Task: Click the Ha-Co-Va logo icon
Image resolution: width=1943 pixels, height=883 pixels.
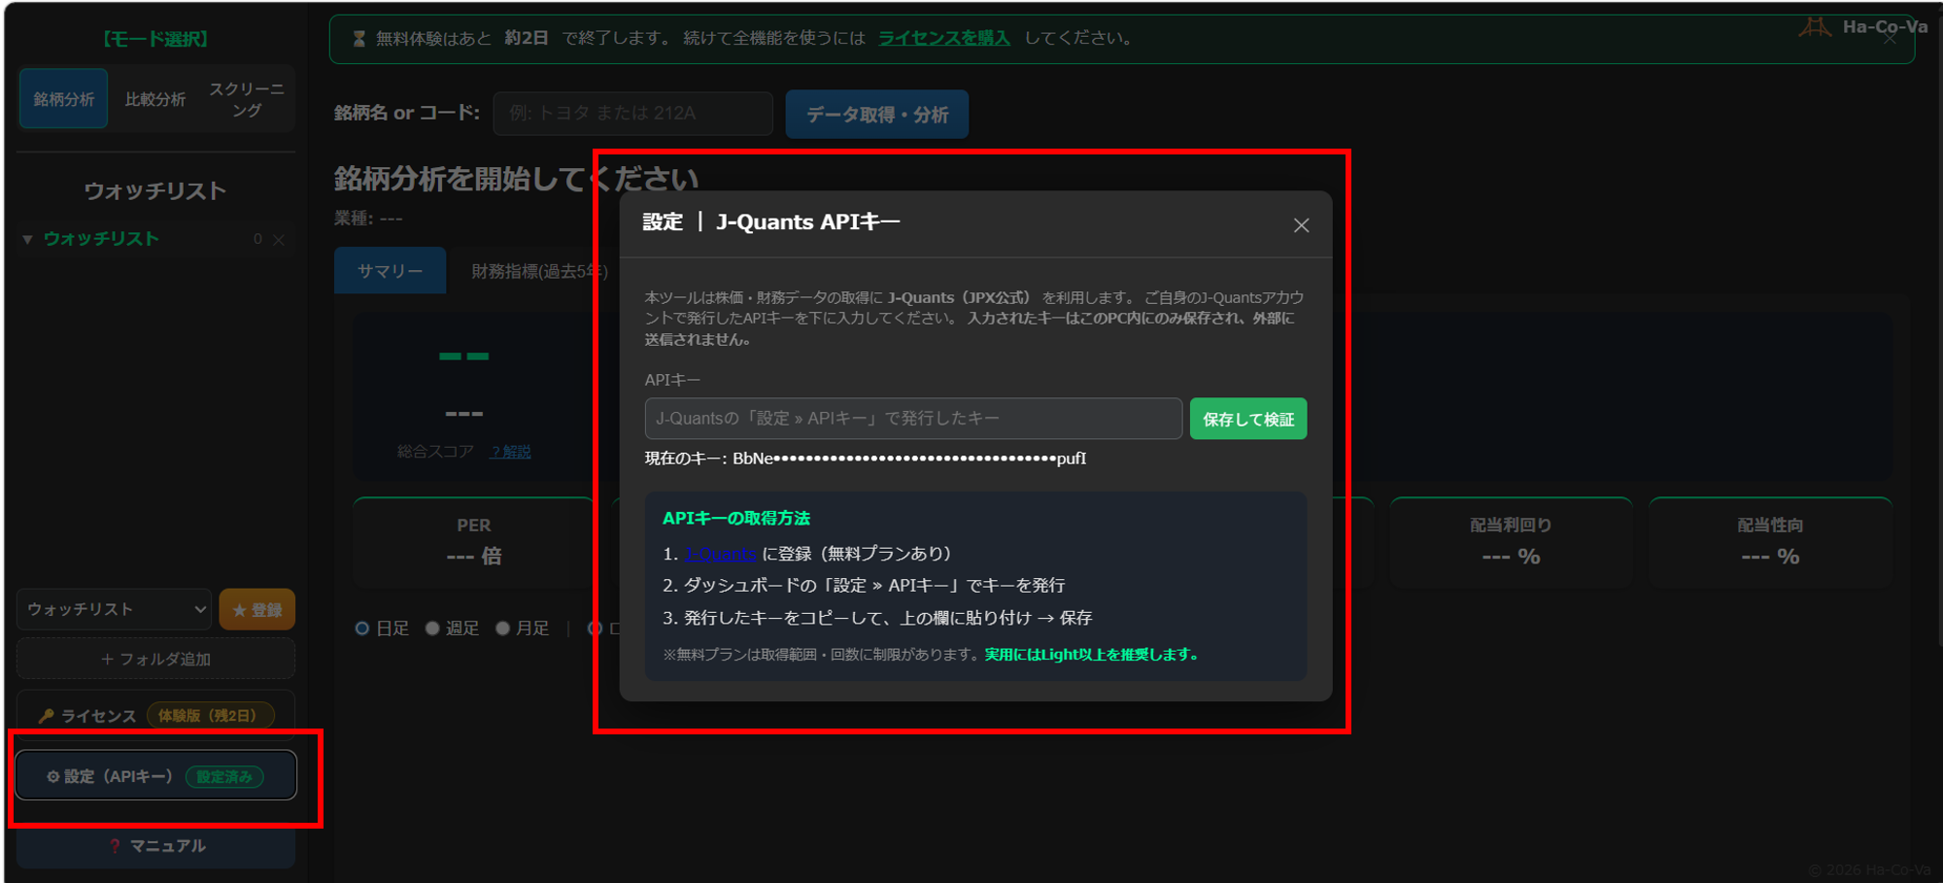Action: (1815, 26)
